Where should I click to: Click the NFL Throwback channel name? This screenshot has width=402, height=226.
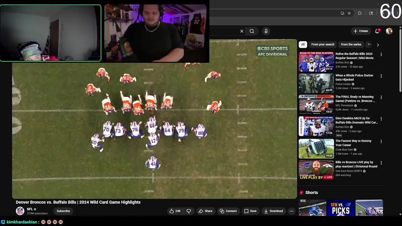point(345,105)
